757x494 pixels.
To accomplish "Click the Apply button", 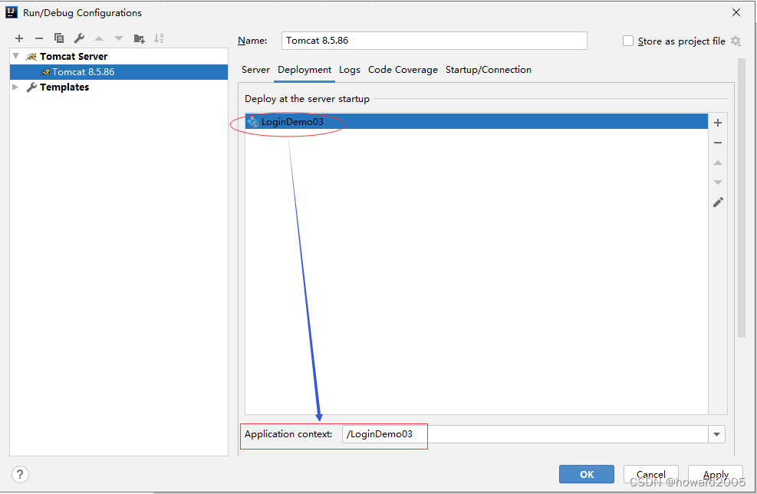I will point(714,474).
